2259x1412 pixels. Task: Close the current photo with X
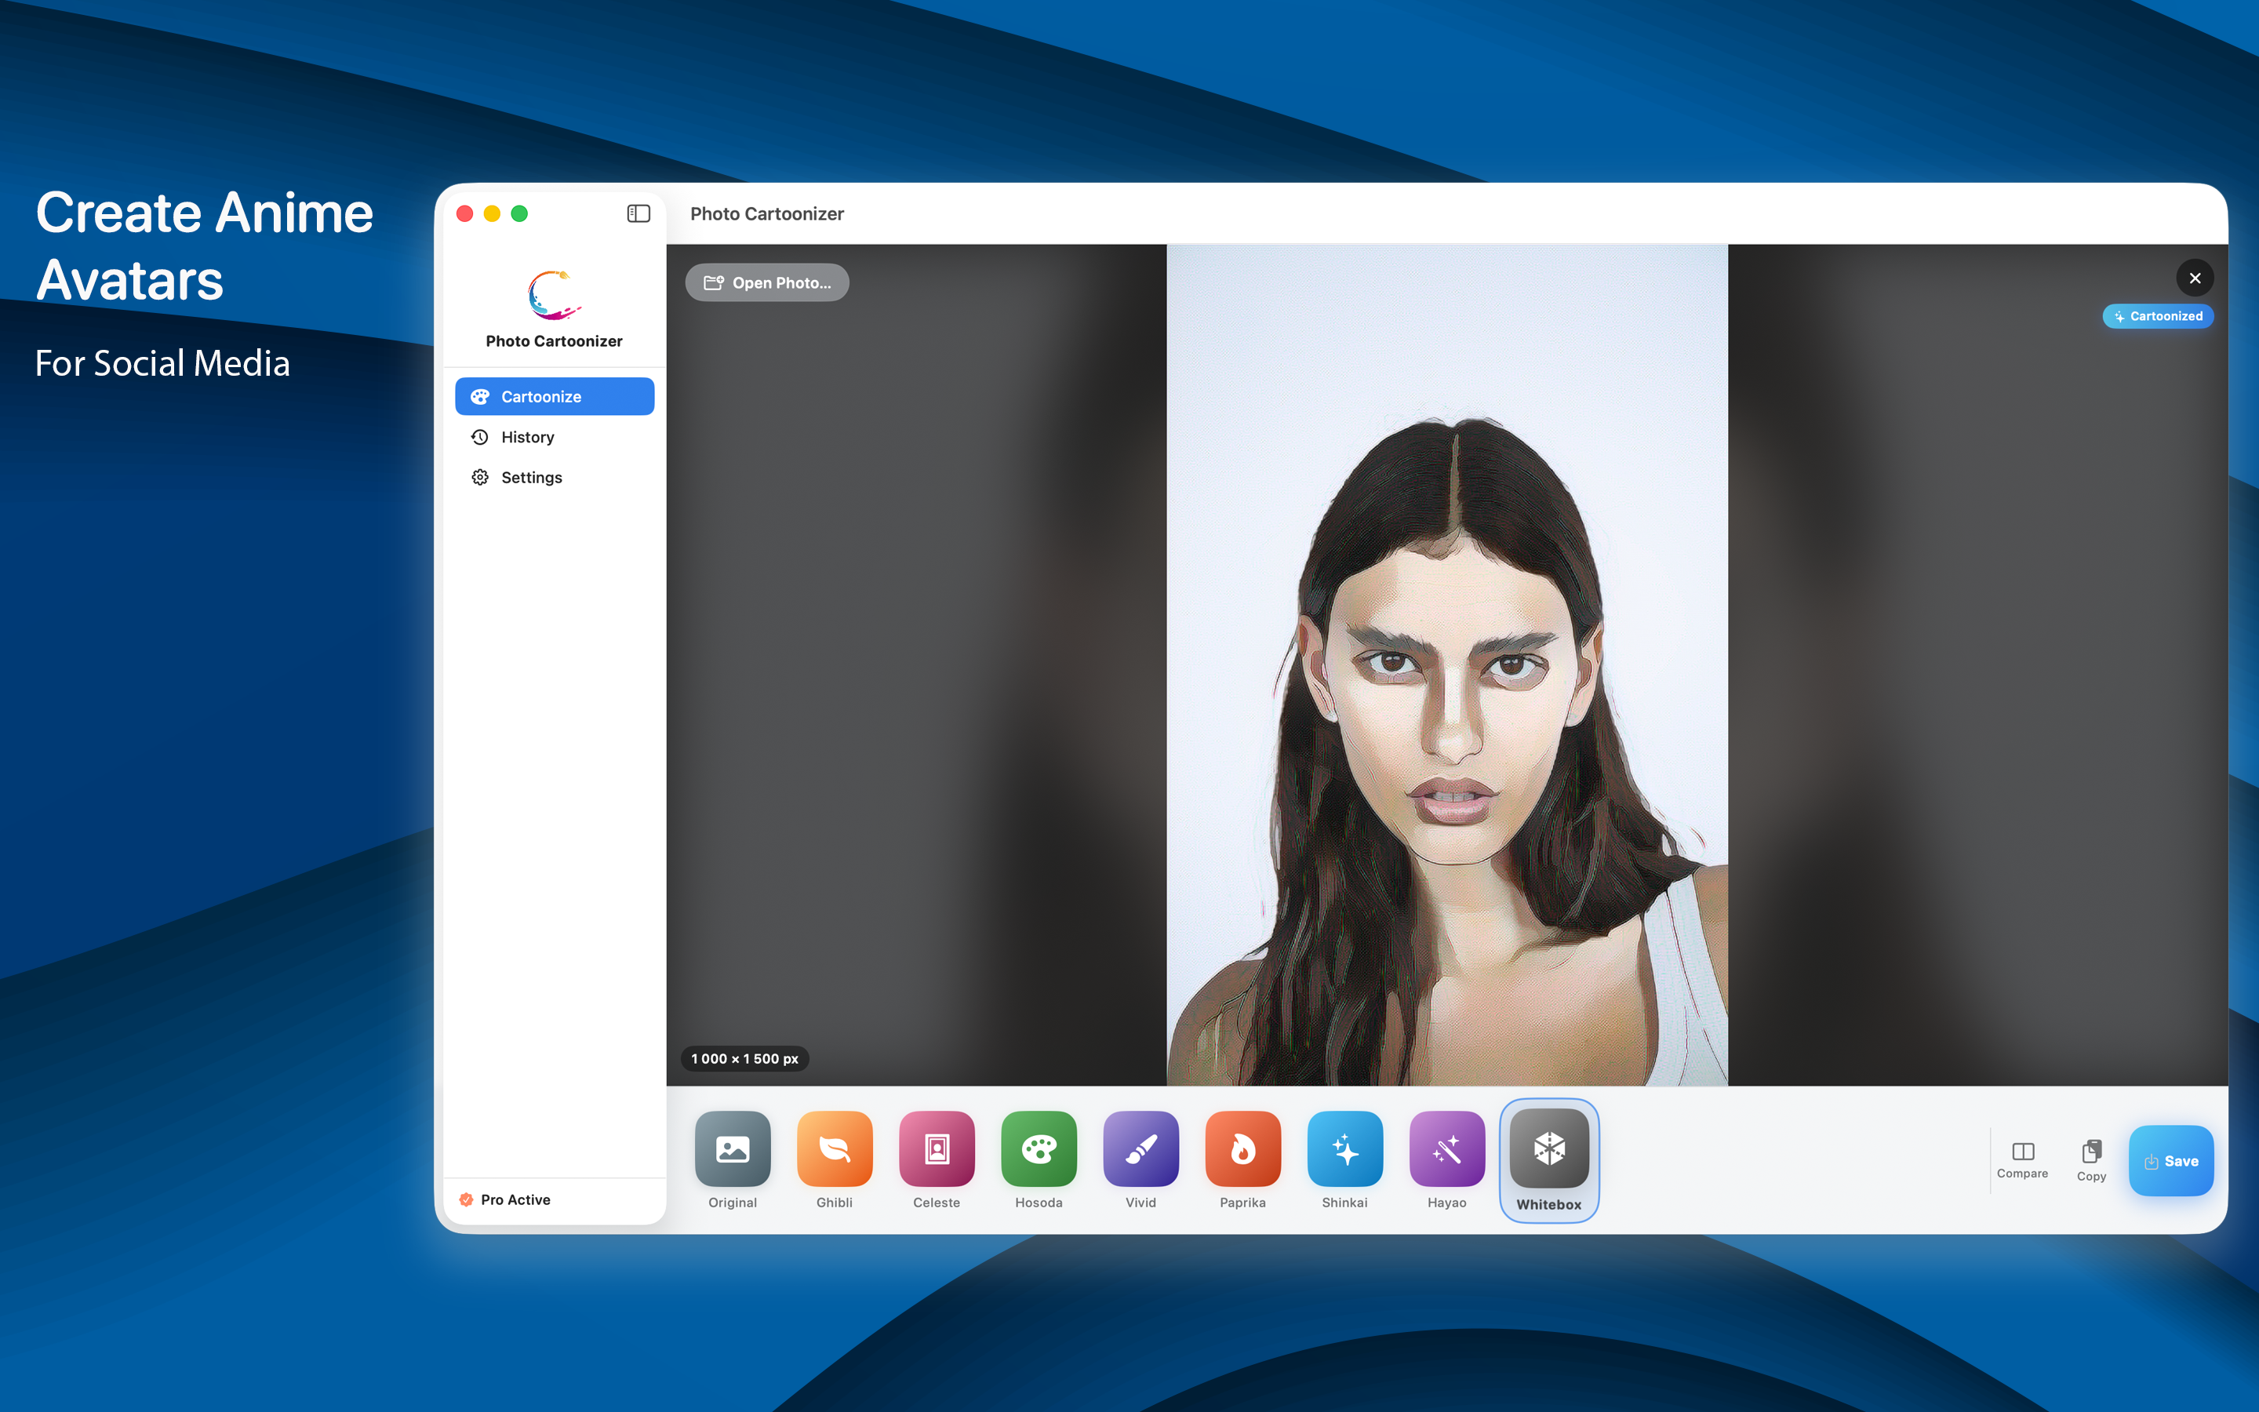coord(2195,278)
